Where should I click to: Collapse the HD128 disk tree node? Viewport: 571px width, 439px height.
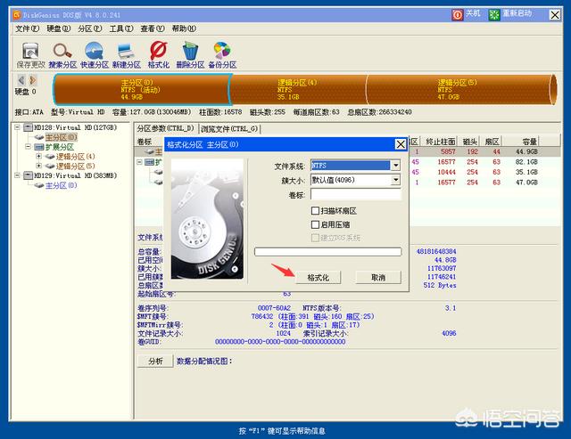point(17,127)
